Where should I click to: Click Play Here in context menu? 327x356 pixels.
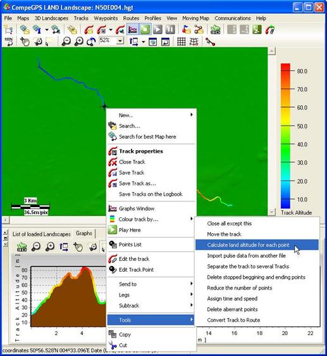click(151, 230)
